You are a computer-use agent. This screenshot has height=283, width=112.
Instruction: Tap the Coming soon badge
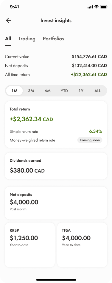click(90, 140)
